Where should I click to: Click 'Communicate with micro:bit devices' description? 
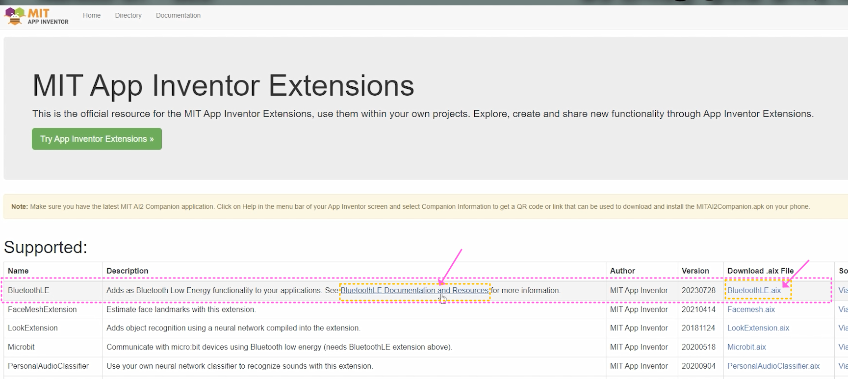[x=279, y=347]
